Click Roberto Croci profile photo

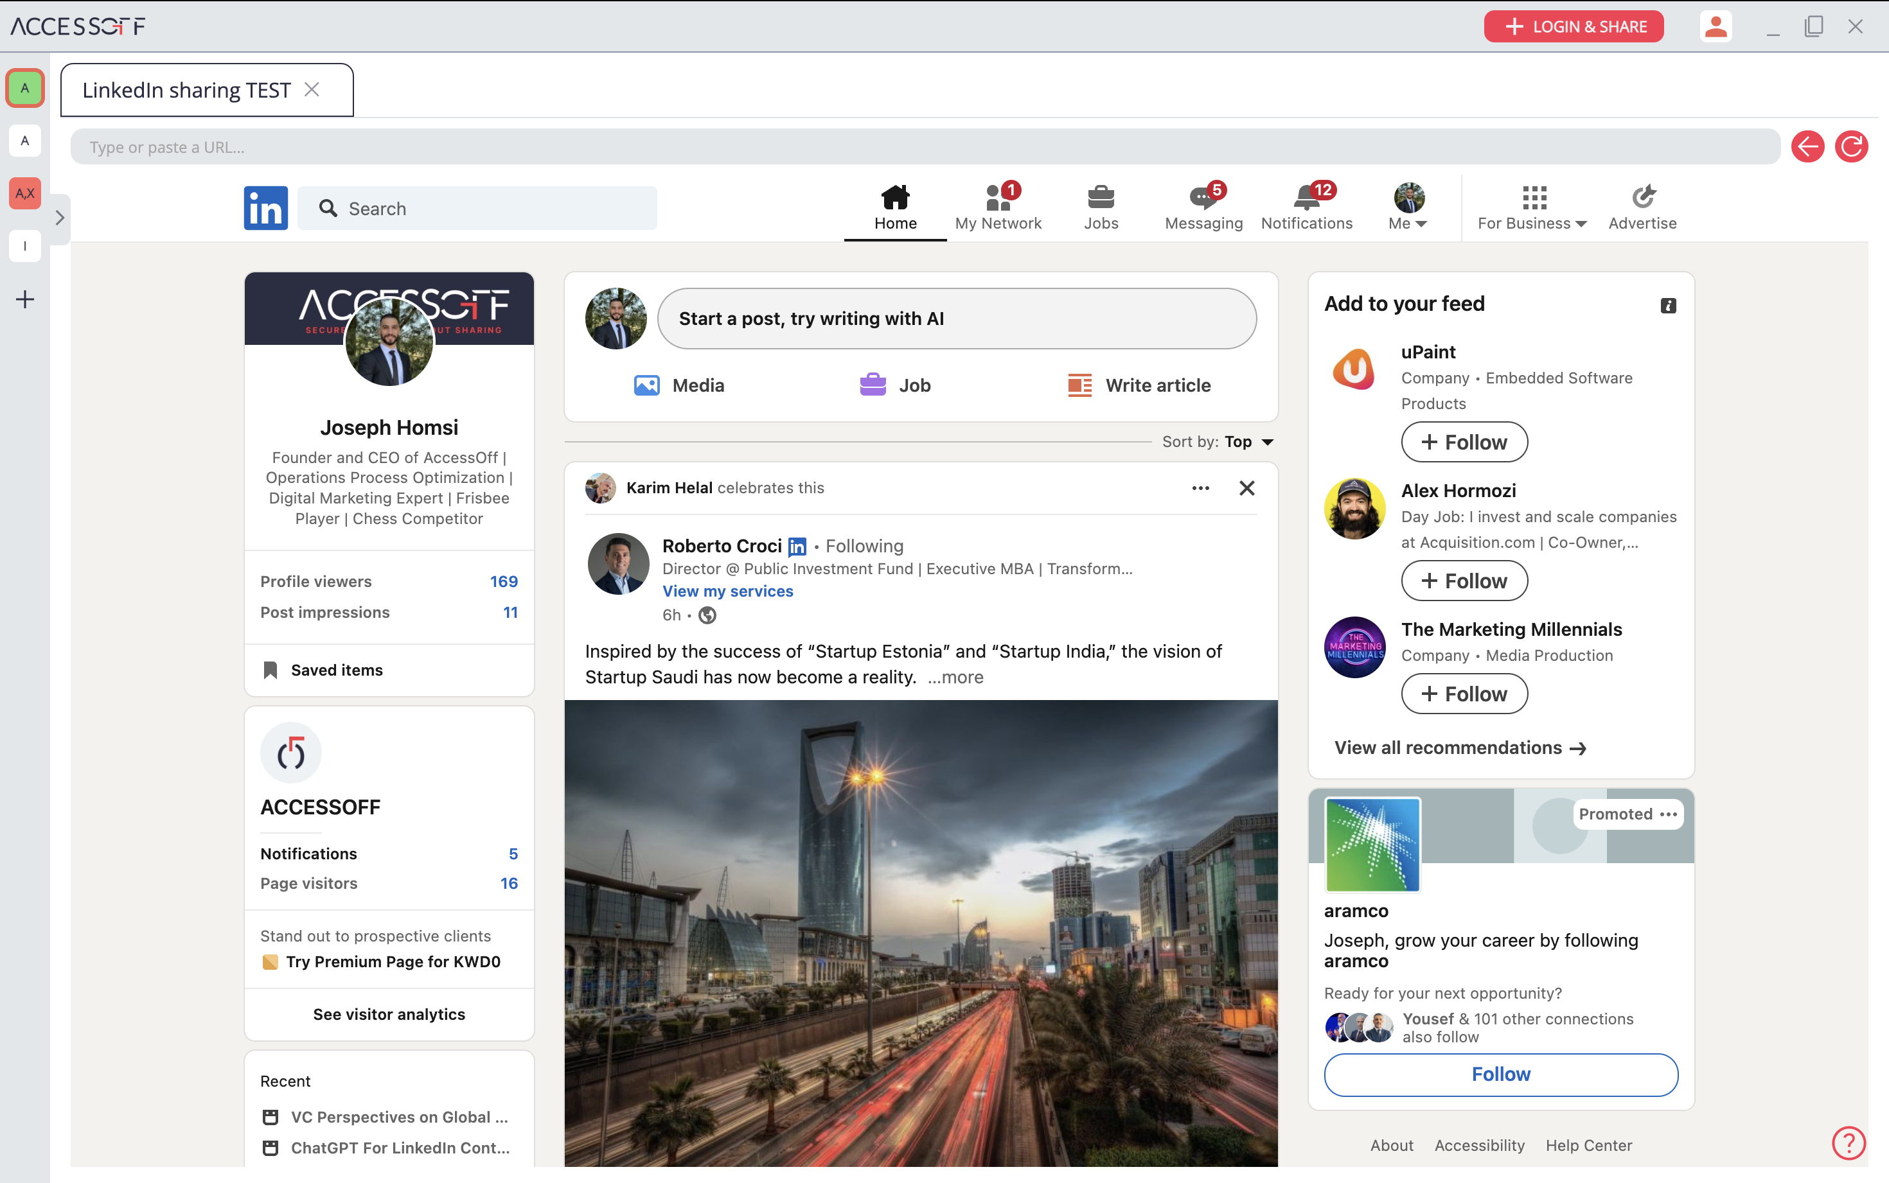tap(618, 564)
